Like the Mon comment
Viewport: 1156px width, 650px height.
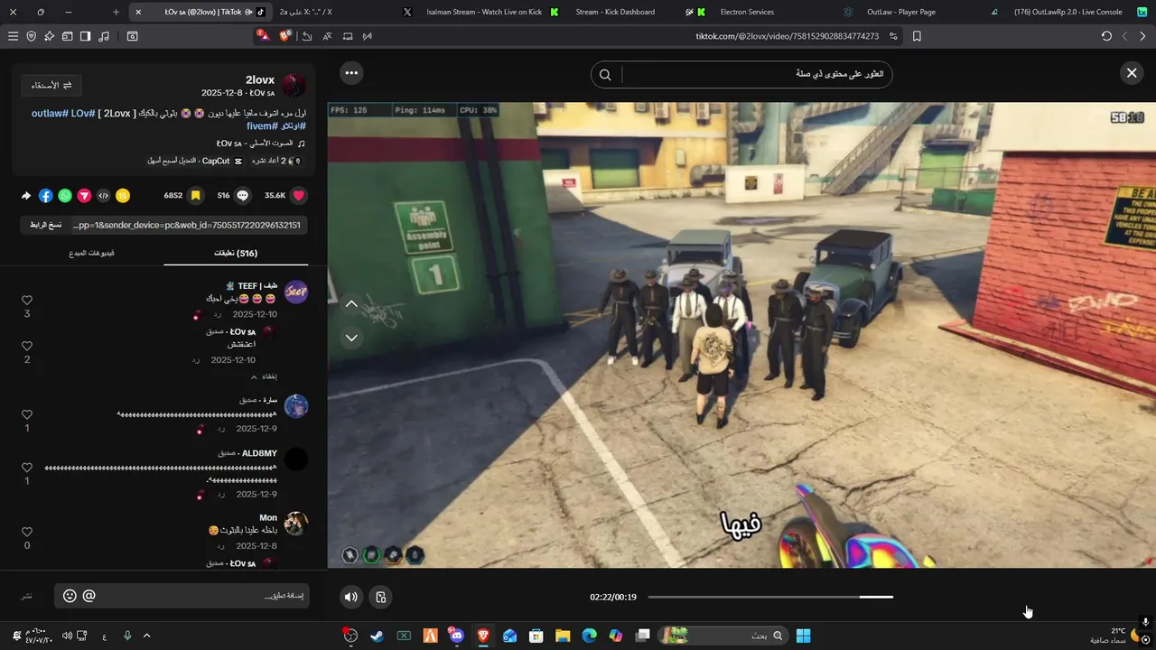click(27, 532)
